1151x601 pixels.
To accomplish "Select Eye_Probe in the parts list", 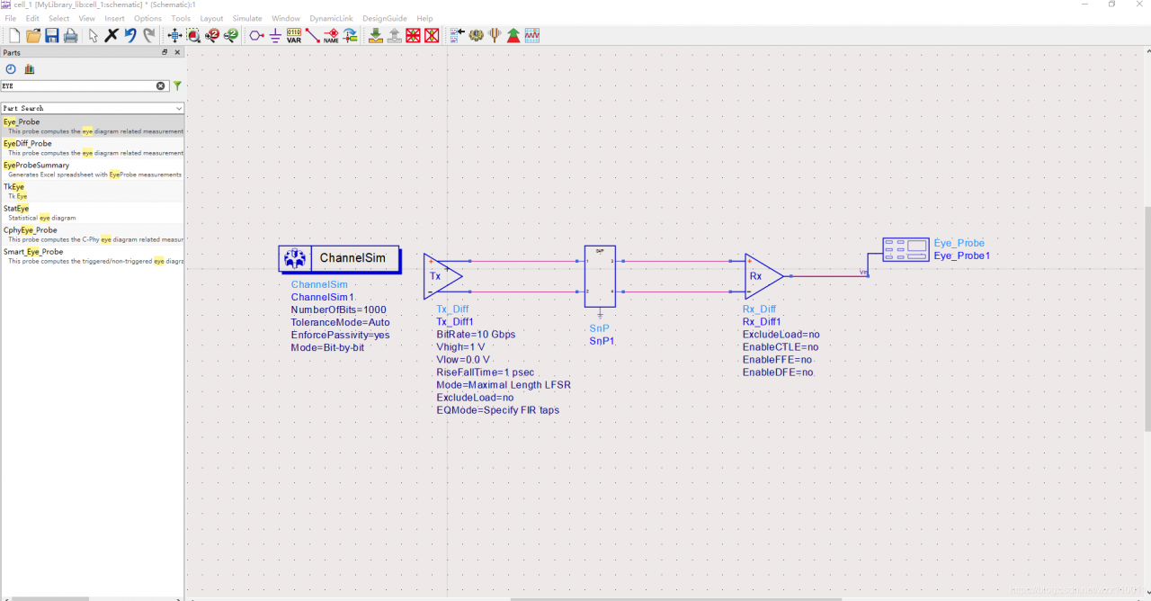I will point(92,126).
